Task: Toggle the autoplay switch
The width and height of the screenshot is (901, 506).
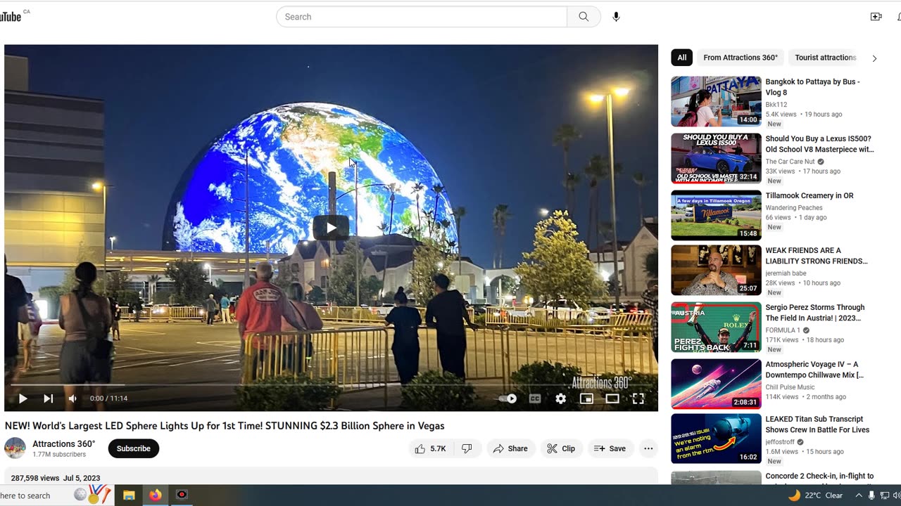Action: point(508,398)
